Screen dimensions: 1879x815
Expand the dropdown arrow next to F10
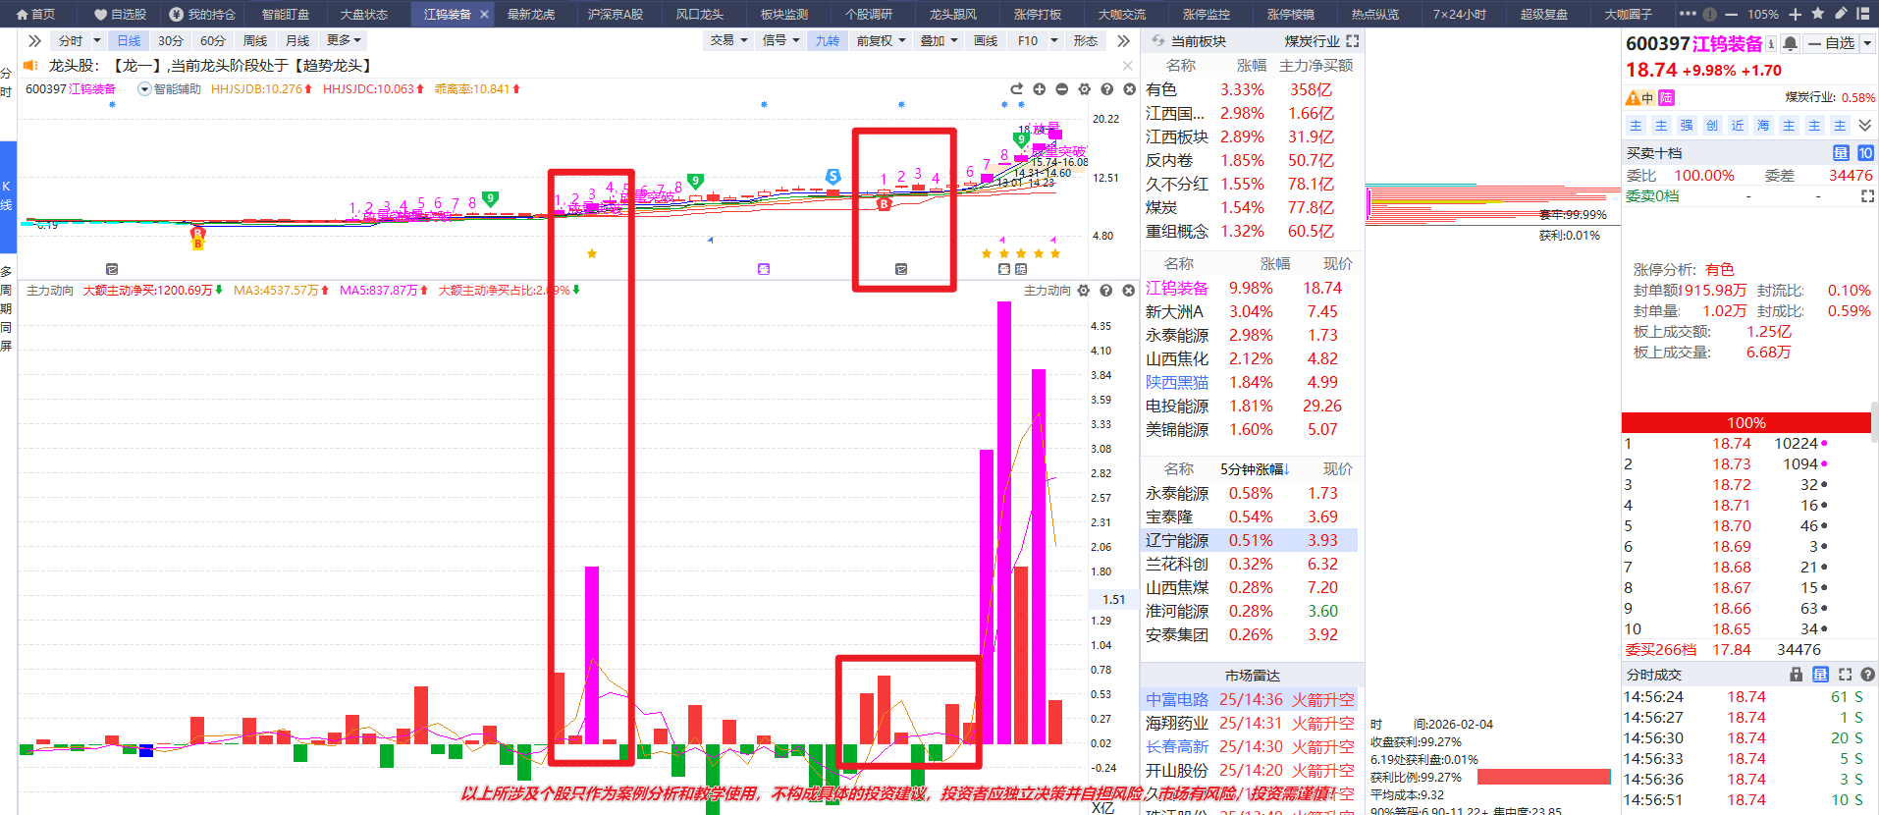(1054, 40)
